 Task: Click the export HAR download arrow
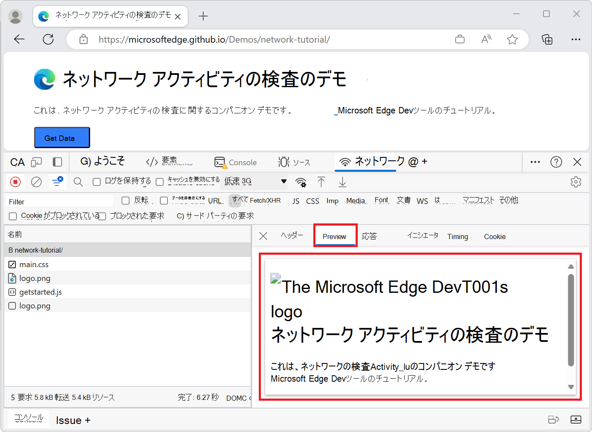pyautogui.click(x=343, y=182)
